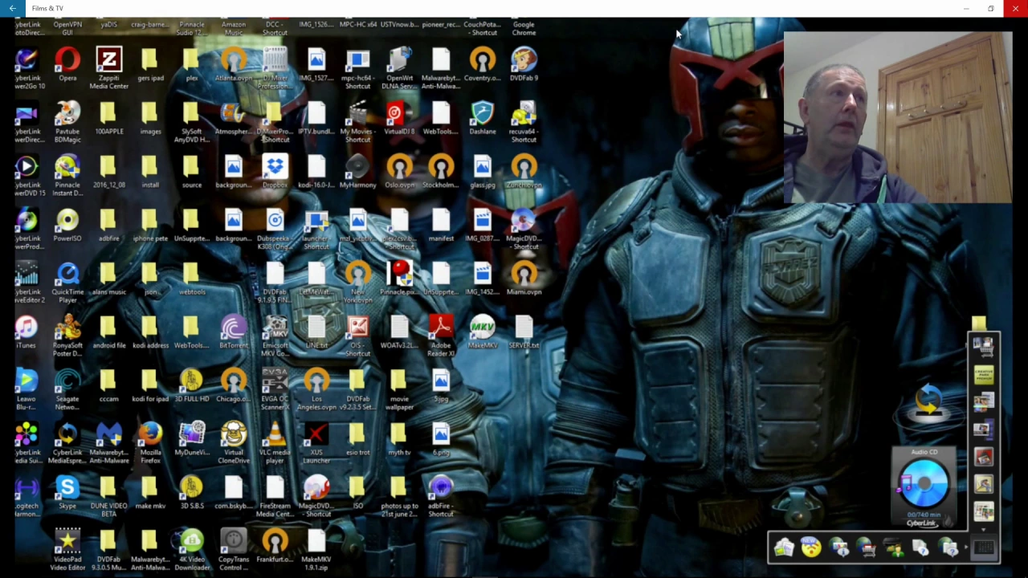Launch Mozilla Firefox
Screen dimensions: 1028x578
(x=150, y=442)
